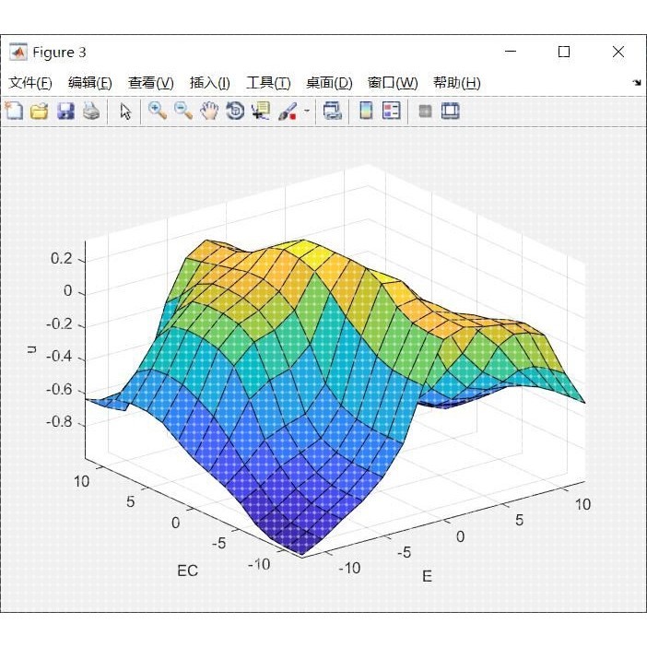Click the New Figure icon
The width and height of the screenshot is (647, 647).
point(14,111)
